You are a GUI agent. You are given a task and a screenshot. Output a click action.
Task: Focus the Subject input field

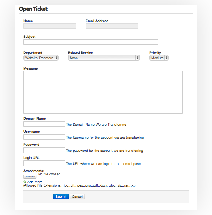click(x=90, y=42)
